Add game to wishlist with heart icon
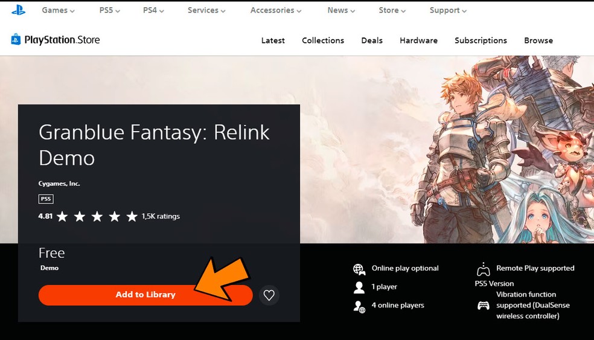The image size is (594, 340). pyautogui.click(x=269, y=295)
